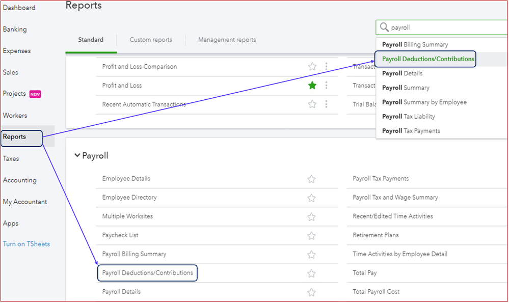
Task: Open Payroll Details in the Payroll list
Action: point(121,292)
